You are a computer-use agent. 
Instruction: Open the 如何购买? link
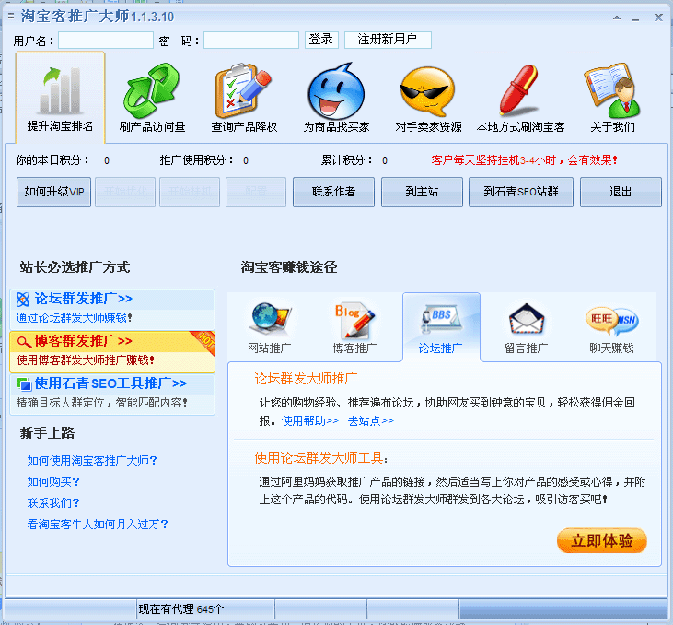53,482
